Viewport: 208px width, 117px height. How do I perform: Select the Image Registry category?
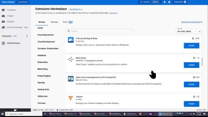coord(44,76)
